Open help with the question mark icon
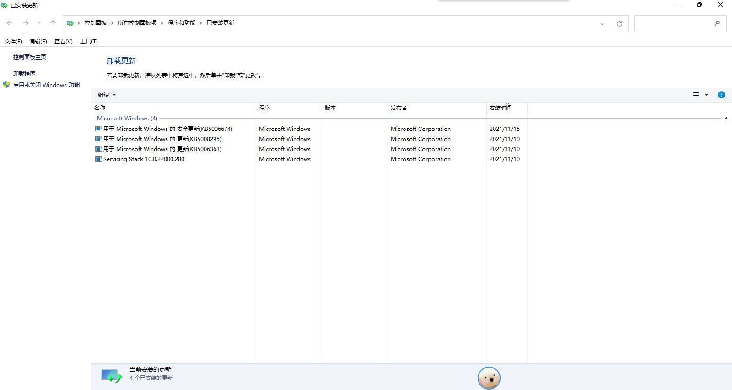Image resolution: width=732 pixels, height=390 pixels. click(x=721, y=95)
